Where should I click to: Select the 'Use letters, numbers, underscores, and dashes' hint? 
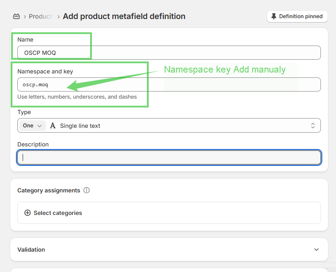click(77, 97)
